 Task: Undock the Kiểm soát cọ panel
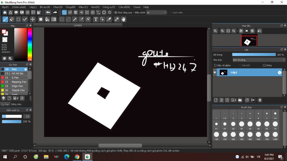click(27, 110)
